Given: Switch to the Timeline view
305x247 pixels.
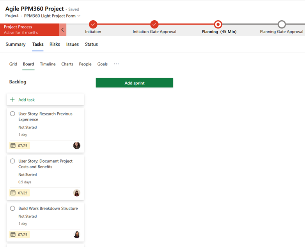Looking at the screenshot, I should 48,64.
